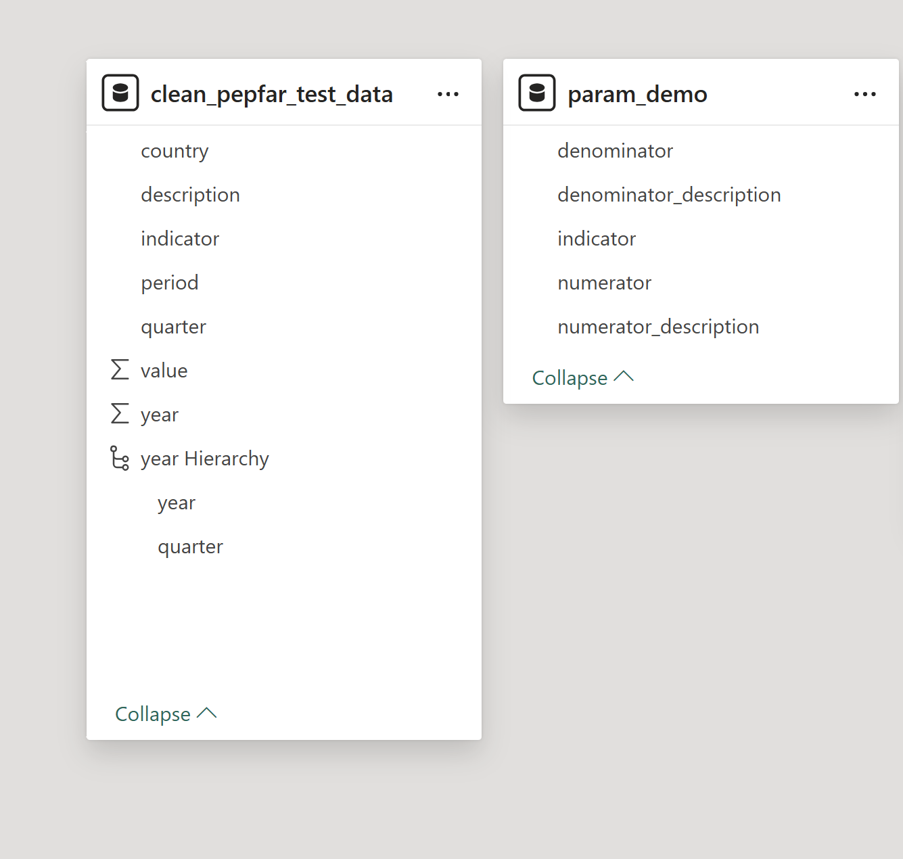Click the year Hierarchy icon

[120, 458]
